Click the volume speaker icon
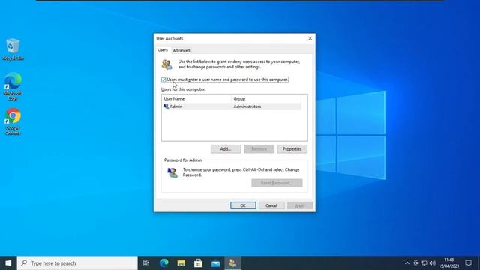 pyautogui.click(x=432, y=263)
